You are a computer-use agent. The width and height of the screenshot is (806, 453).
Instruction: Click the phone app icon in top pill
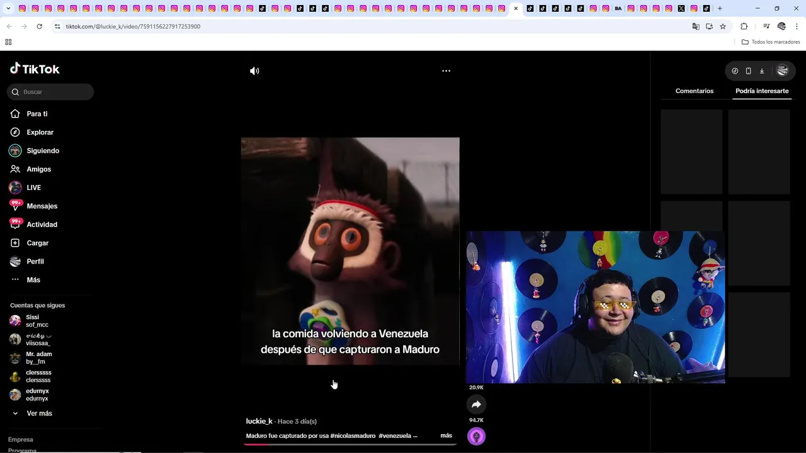[x=748, y=71]
